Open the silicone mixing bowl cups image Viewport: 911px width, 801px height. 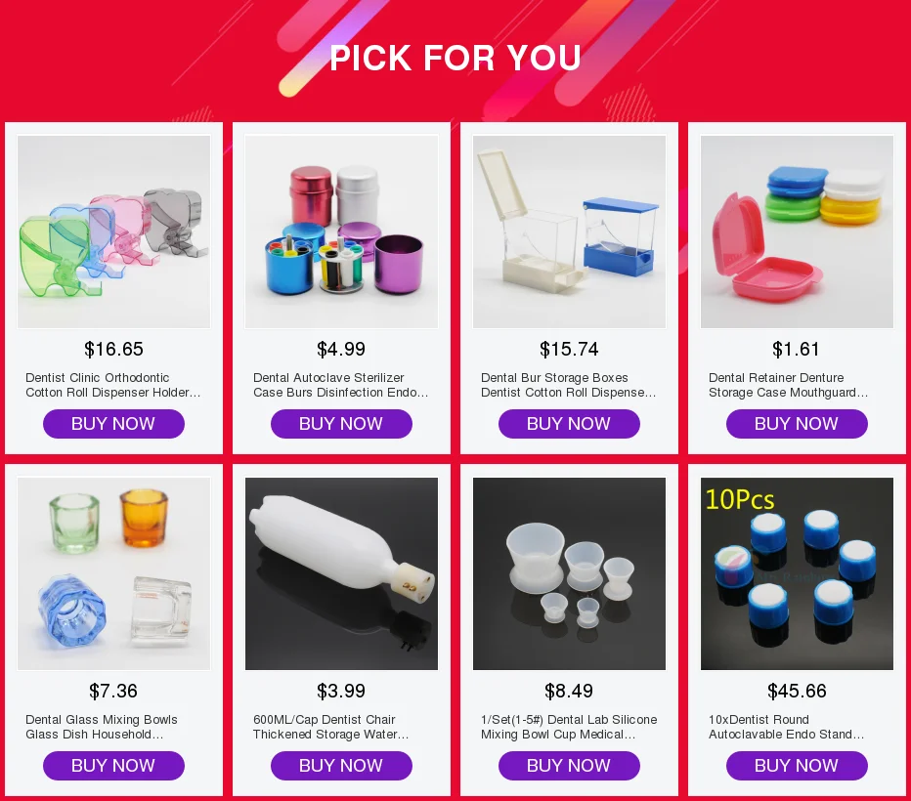pos(569,573)
